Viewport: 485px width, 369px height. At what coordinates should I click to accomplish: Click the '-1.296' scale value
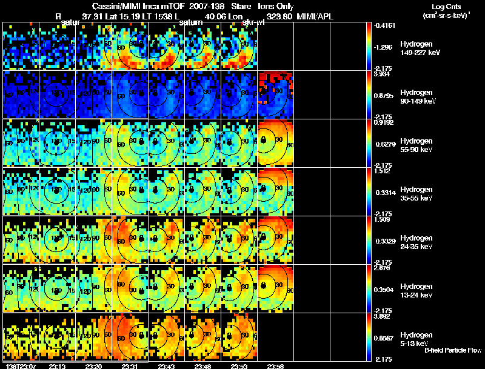tap(383, 47)
